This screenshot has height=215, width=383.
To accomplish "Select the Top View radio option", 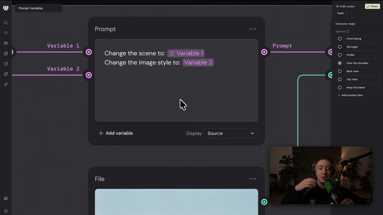I will tap(340, 79).
